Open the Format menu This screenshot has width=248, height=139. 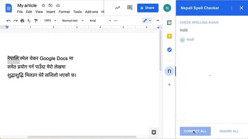click(64, 12)
